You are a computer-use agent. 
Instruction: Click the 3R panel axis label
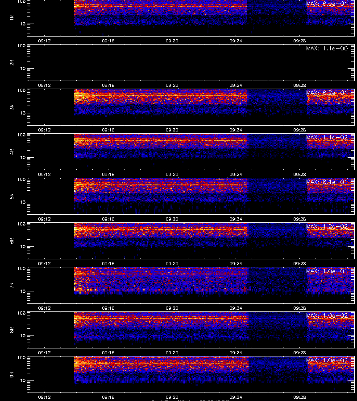point(12,107)
